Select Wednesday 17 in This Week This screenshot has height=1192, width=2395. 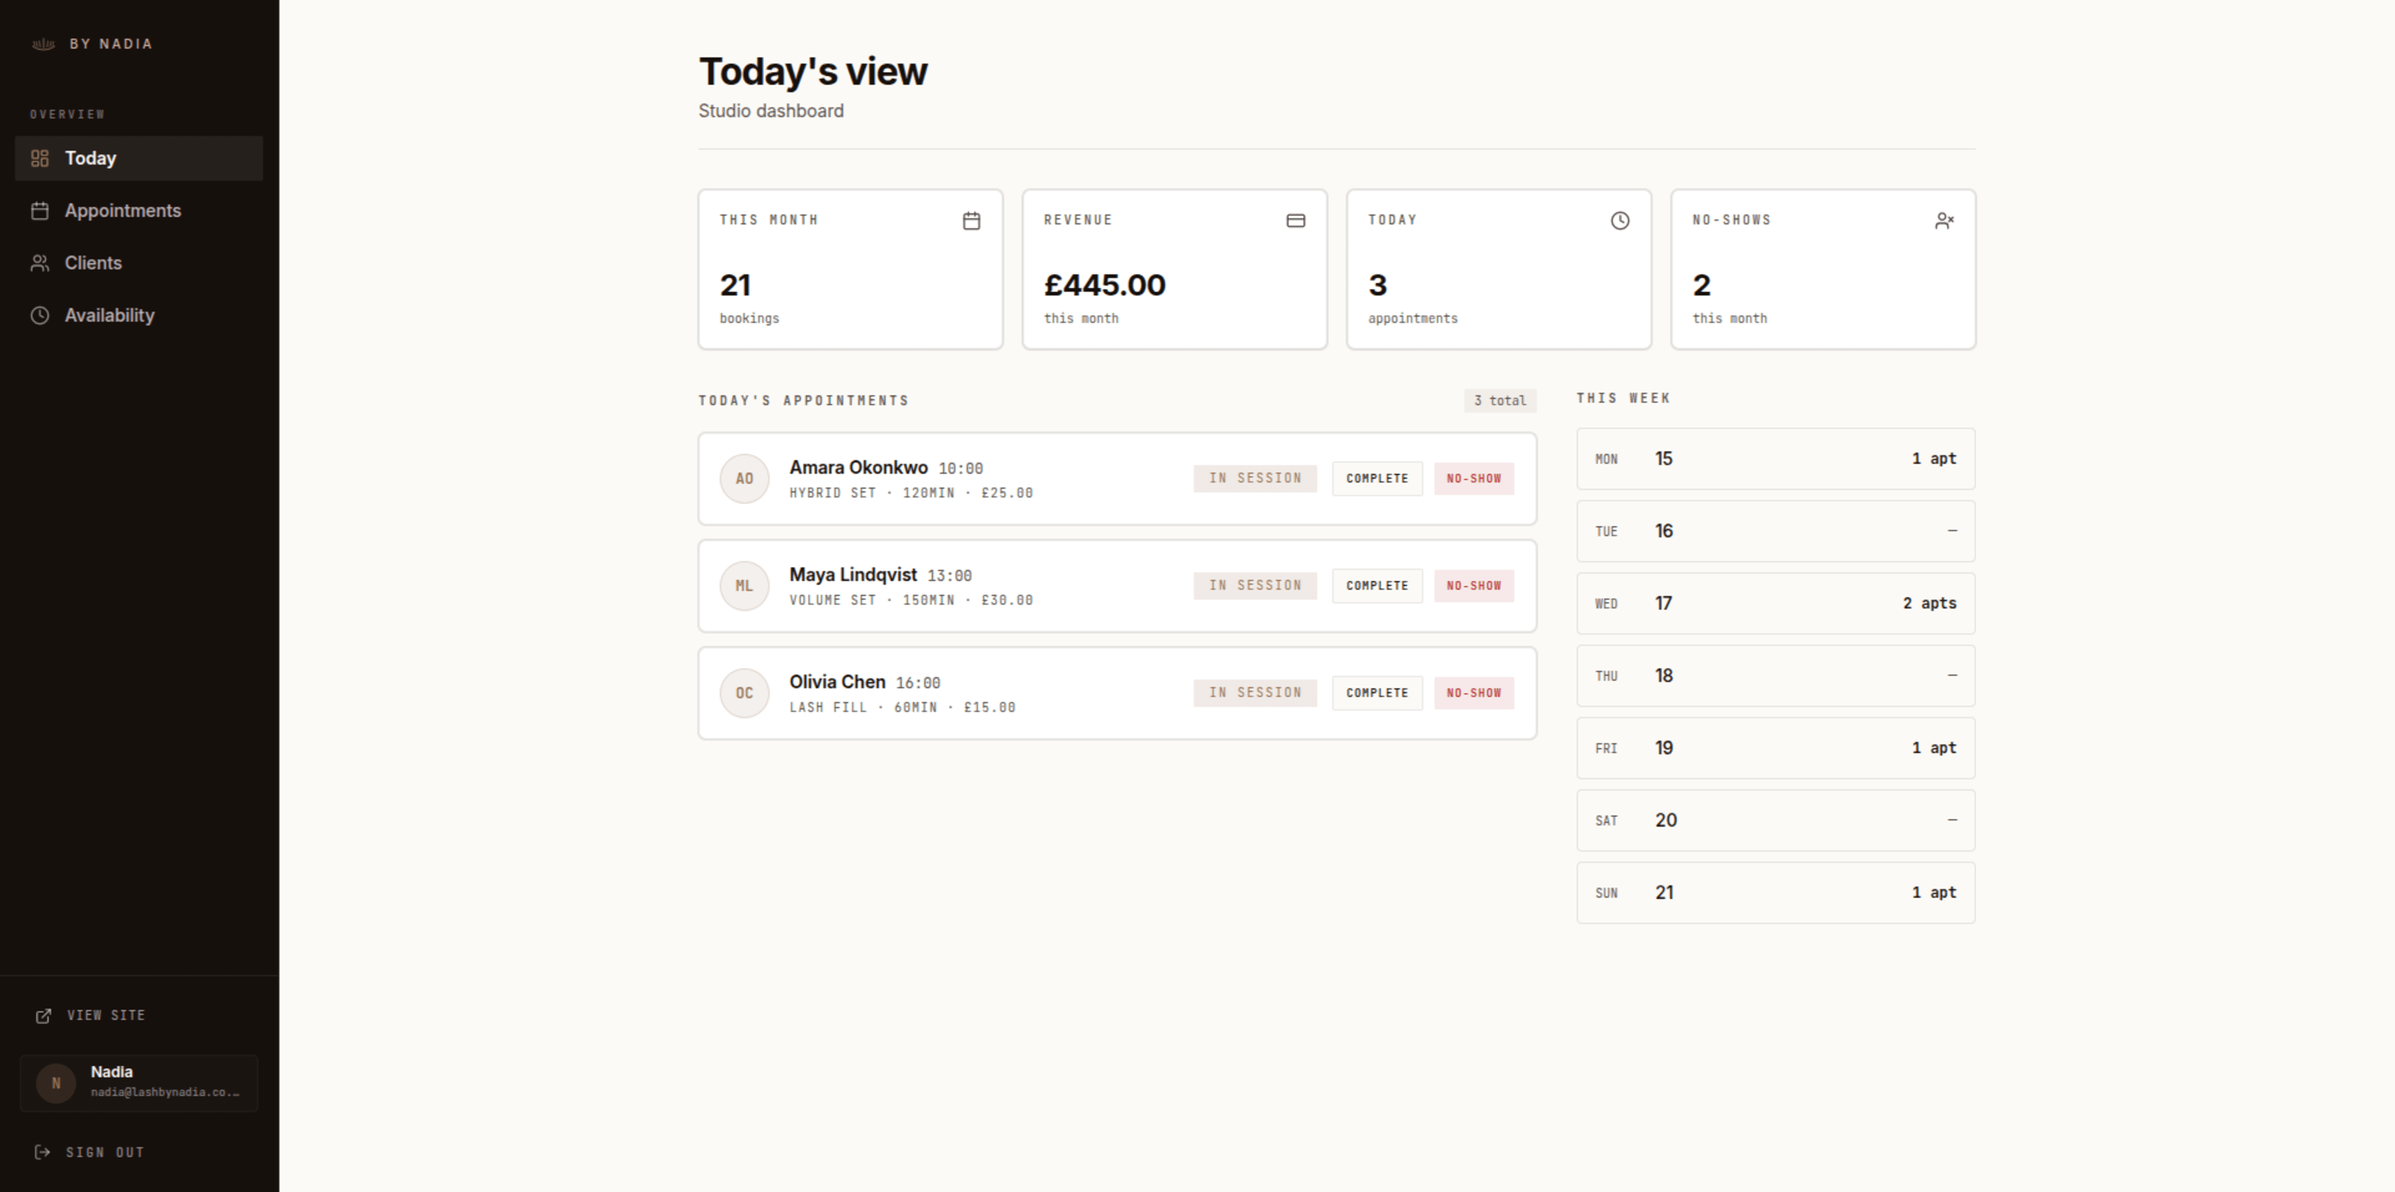(1776, 604)
